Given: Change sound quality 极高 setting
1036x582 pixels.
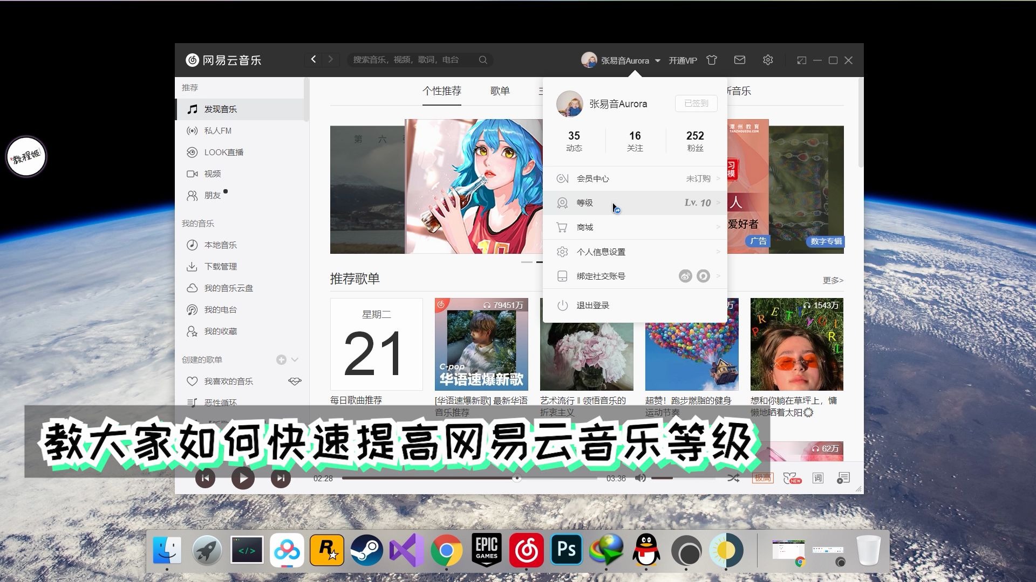Looking at the screenshot, I should (762, 478).
